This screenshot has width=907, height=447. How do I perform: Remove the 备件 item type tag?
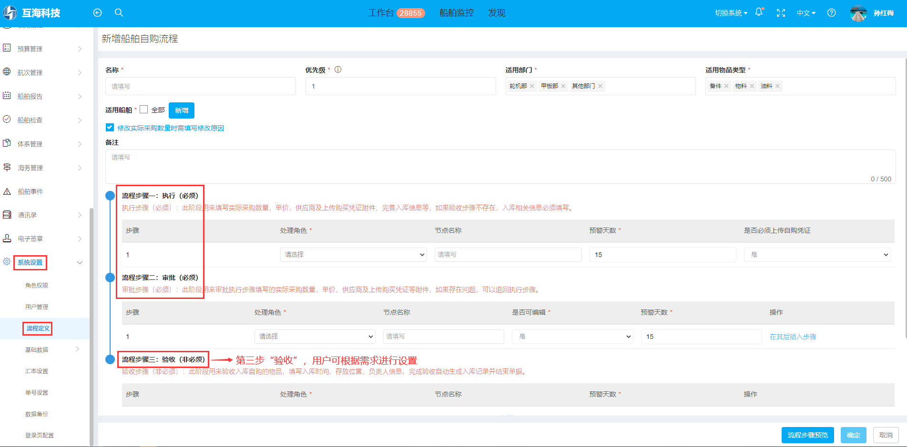(x=726, y=86)
